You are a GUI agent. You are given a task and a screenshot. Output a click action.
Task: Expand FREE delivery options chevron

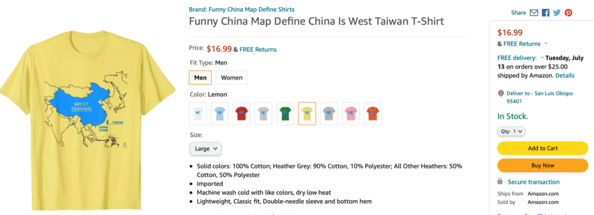(x=542, y=58)
